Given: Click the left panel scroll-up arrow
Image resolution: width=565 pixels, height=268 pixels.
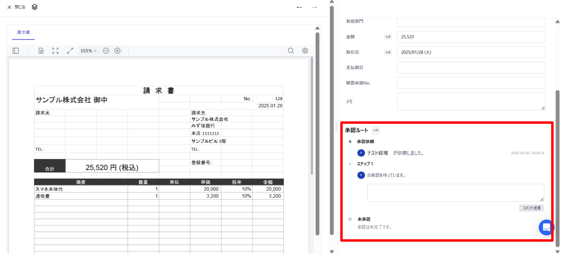Looking at the screenshot, I should click(x=332, y=2).
